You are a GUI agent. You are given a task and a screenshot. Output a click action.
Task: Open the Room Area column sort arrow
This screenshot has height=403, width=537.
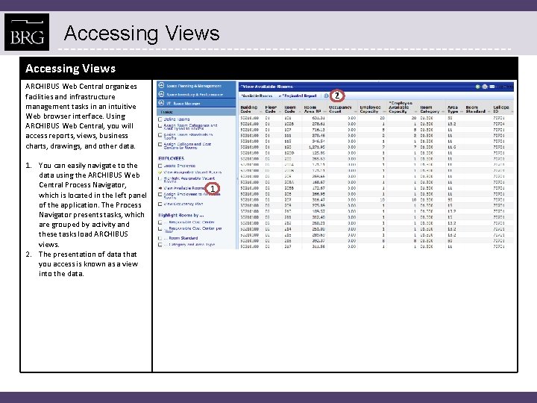pyautogui.click(x=324, y=112)
